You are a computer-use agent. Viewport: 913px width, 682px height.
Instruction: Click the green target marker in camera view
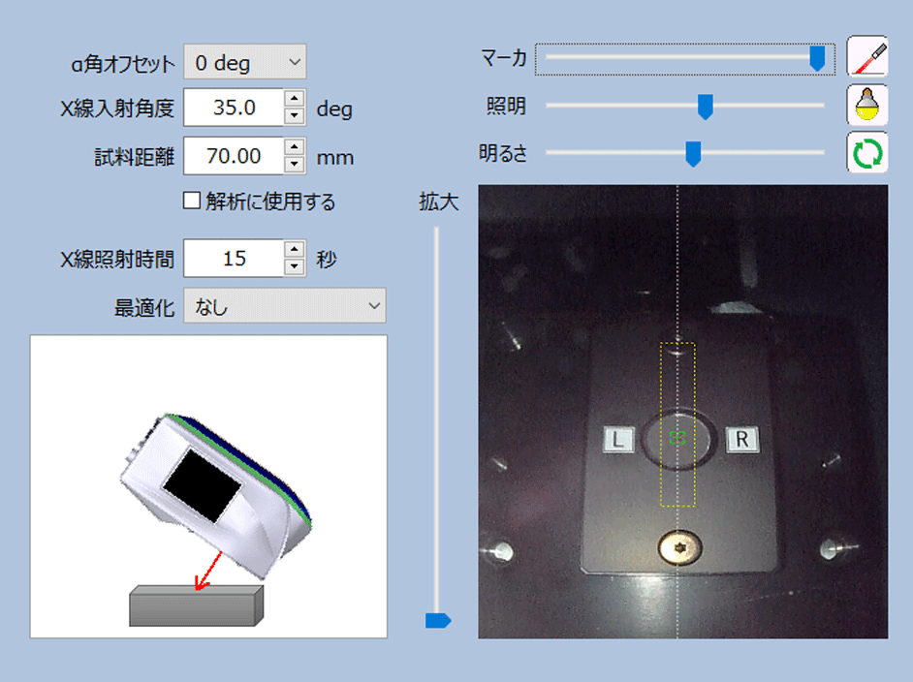tap(677, 438)
